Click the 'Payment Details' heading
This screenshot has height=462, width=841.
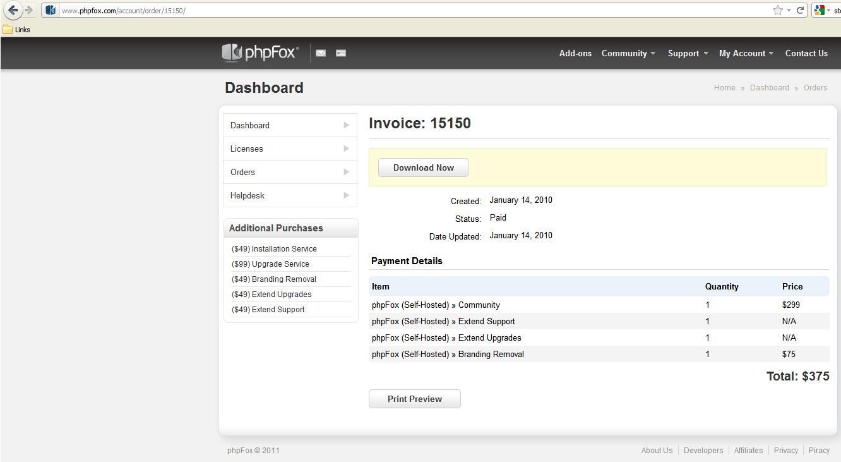(x=407, y=261)
